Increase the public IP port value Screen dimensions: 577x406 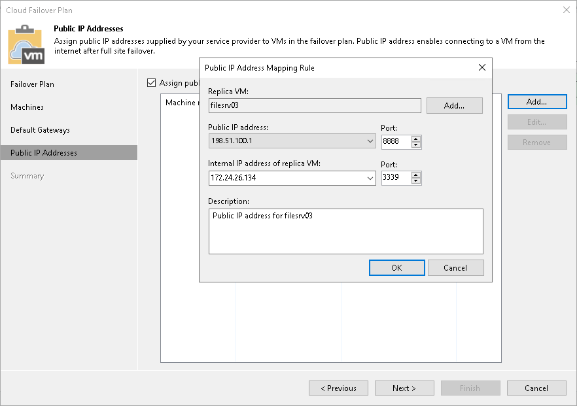tap(416, 139)
